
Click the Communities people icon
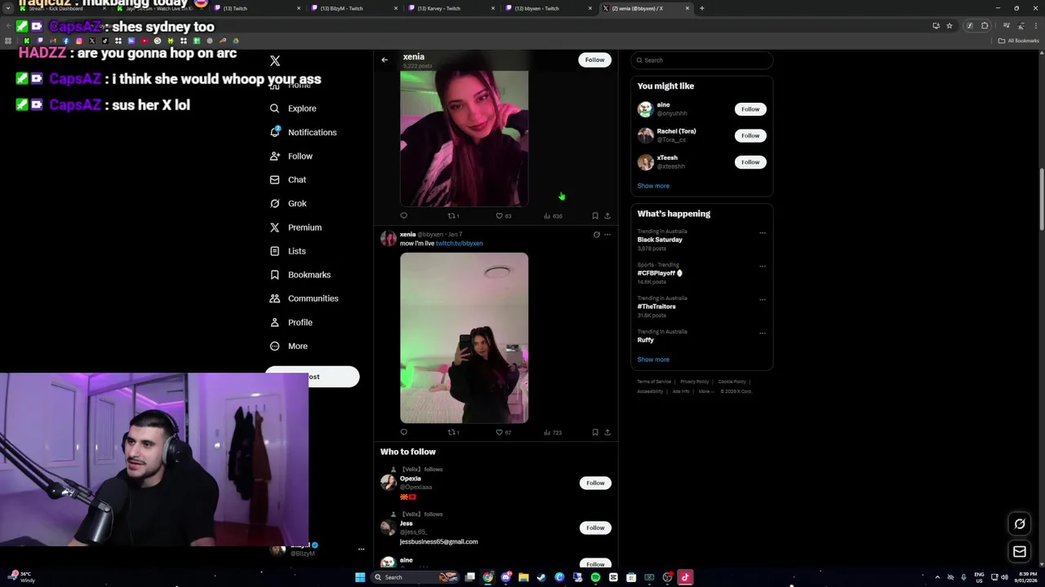[x=274, y=298]
